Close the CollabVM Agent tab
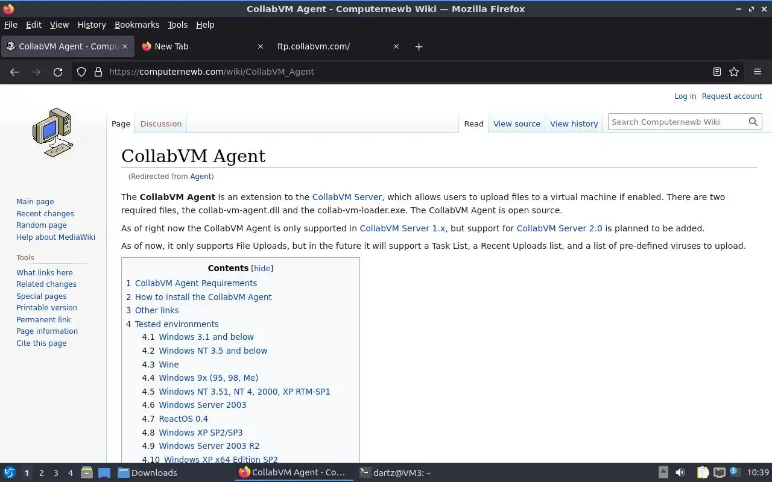Image resolution: width=772 pixels, height=482 pixels. [x=125, y=46]
